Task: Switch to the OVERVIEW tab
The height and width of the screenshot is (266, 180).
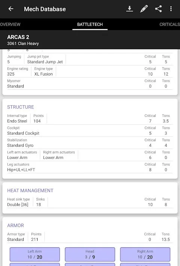Action: (10, 24)
